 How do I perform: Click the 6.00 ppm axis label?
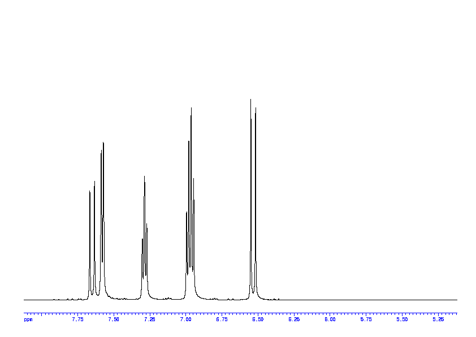330,319
